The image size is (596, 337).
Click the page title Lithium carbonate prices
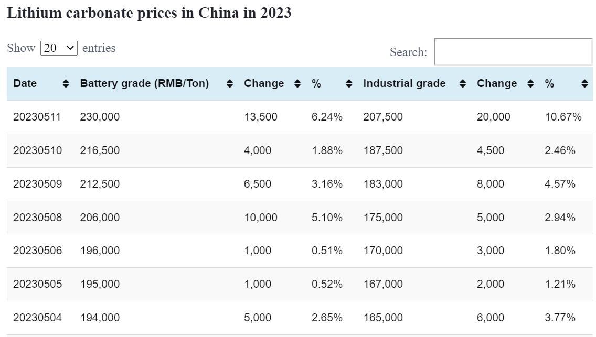(149, 13)
